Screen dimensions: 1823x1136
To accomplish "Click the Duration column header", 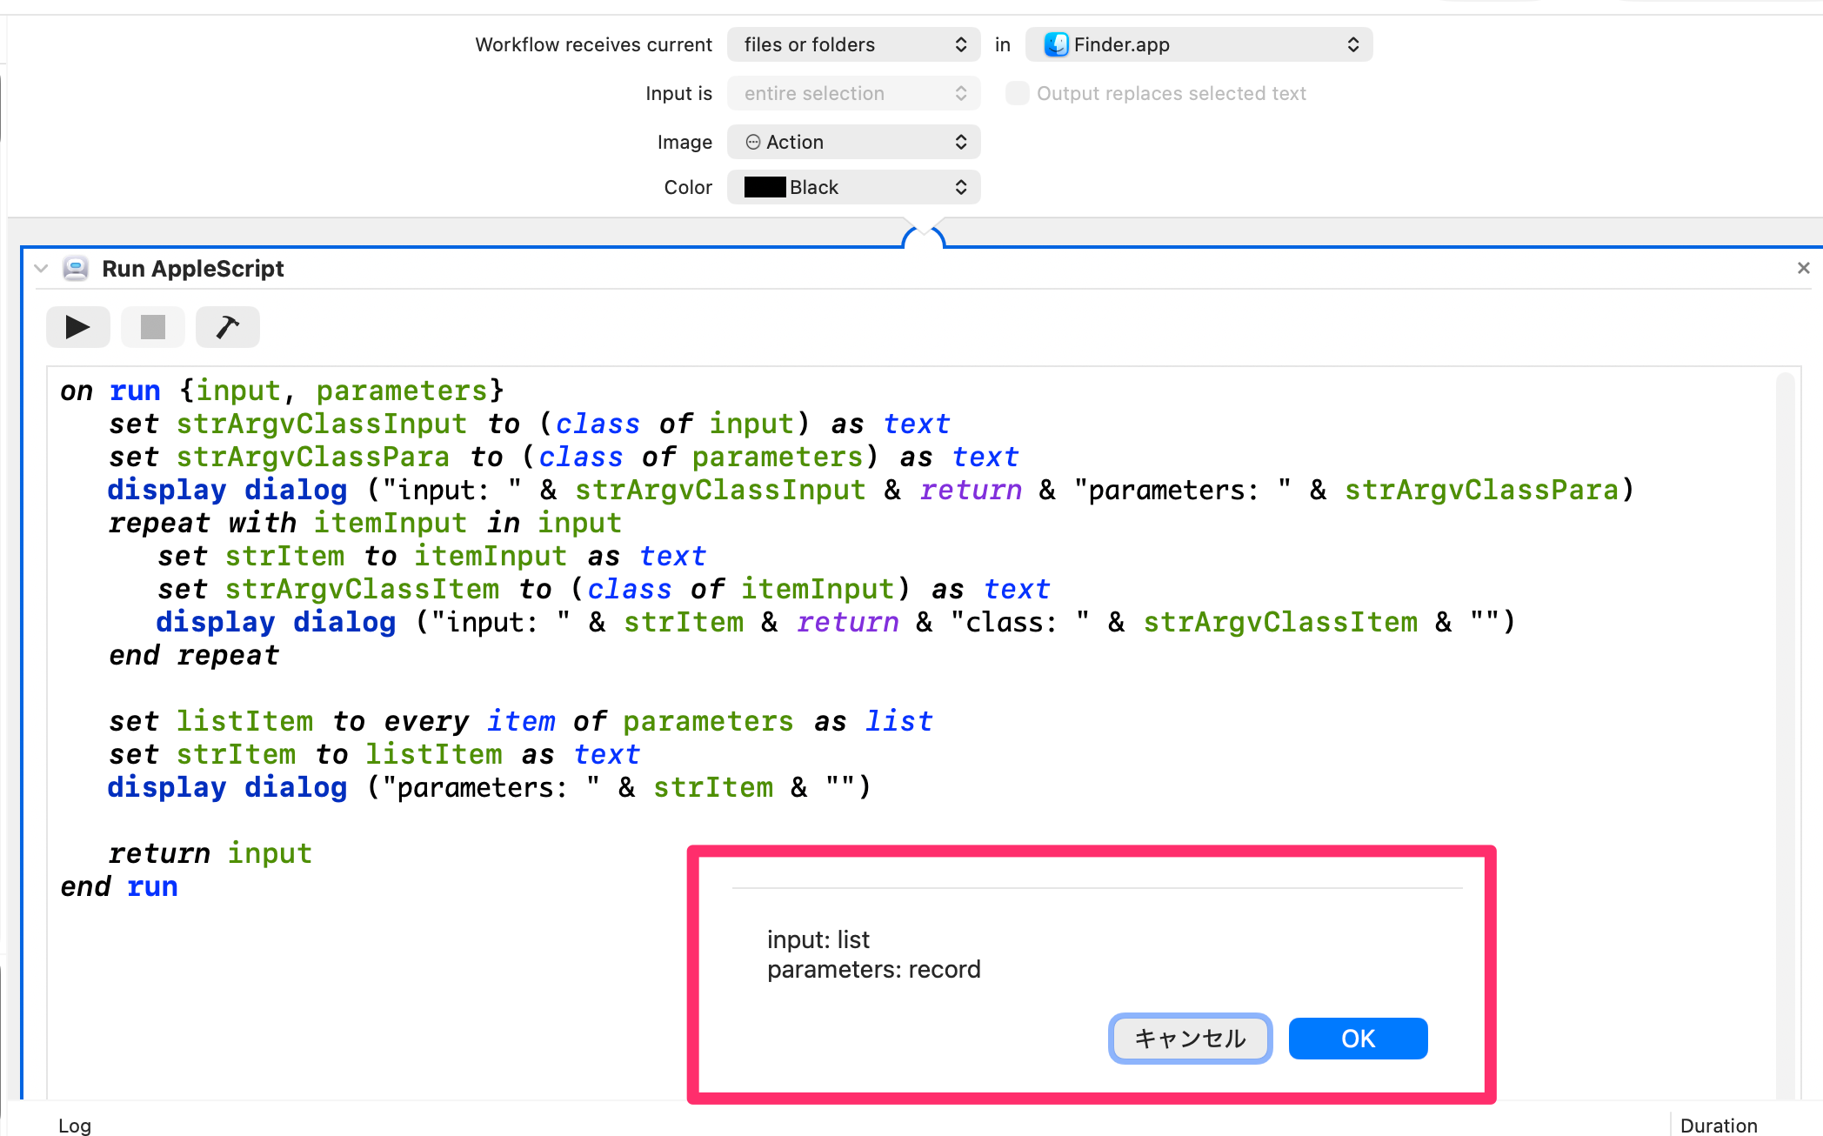I will (1719, 1126).
